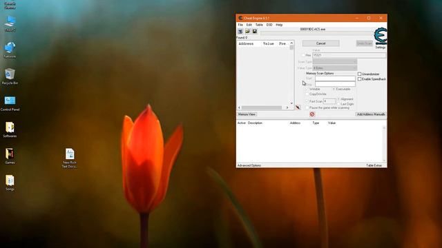Image resolution: width=442 pixels, height=248 pixels.
Task: Open Advanced Options at bottom left
Action: (249, 165)
